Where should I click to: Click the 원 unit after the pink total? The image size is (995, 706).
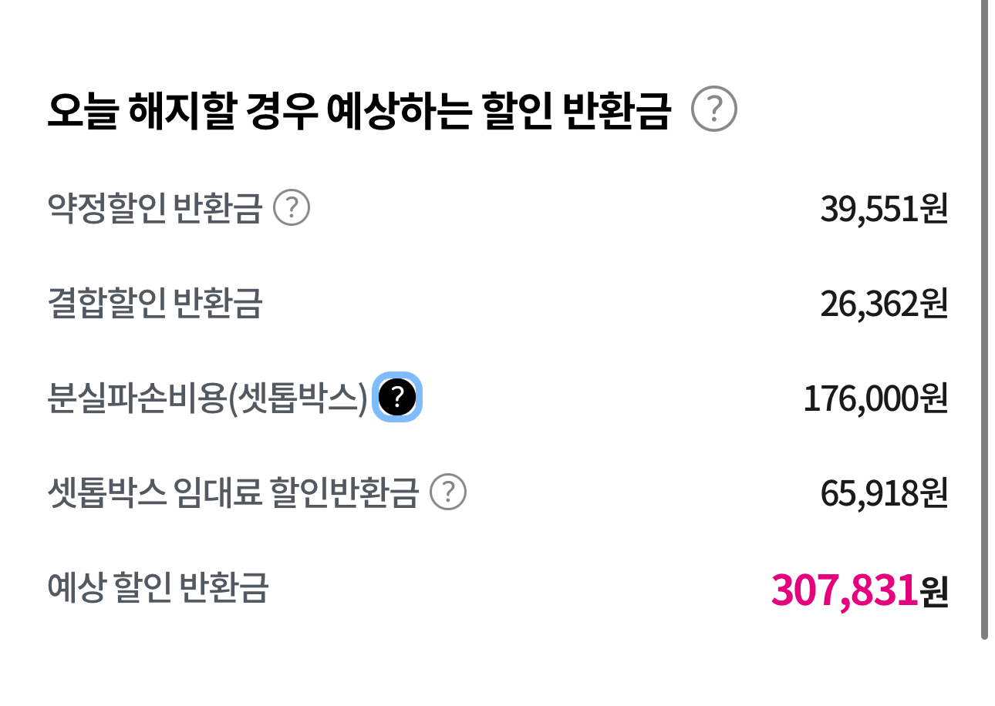coord(934,592)
